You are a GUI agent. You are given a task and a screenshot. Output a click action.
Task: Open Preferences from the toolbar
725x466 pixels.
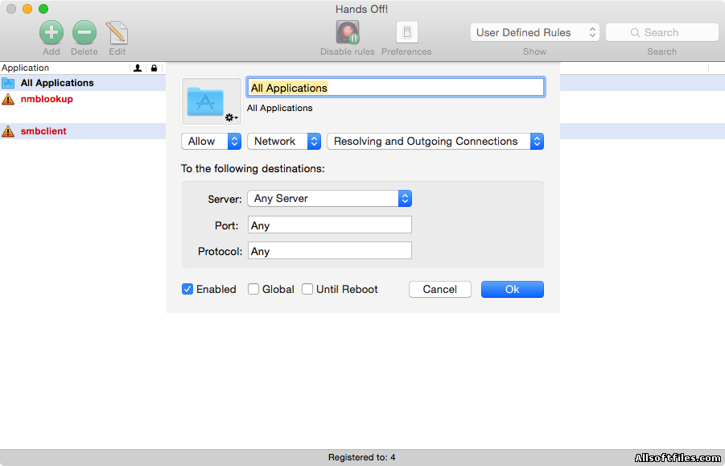click(x=406, y=33)
